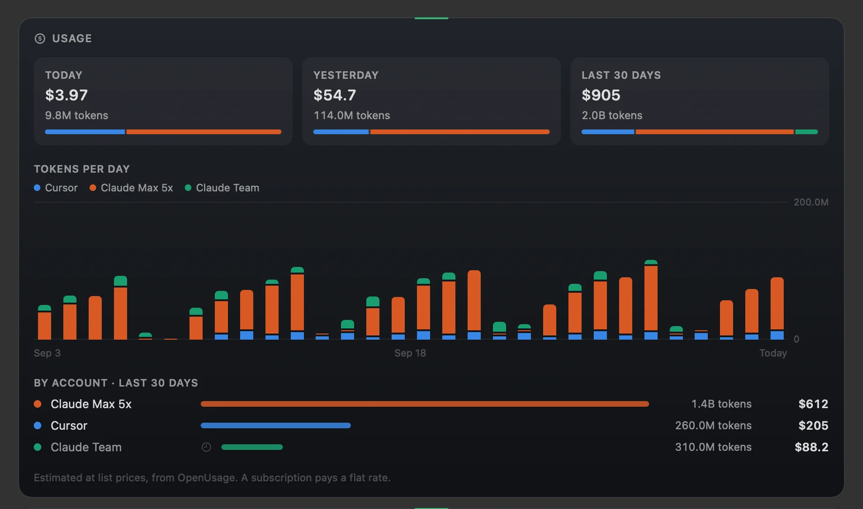Click the TOKENS PER DAY heading

[x=82, y=169]
